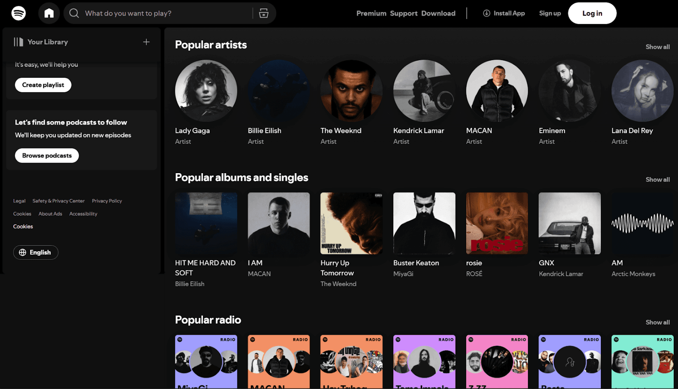
Task: Open the rosie album cover
Action: click(x=497, y=223)
